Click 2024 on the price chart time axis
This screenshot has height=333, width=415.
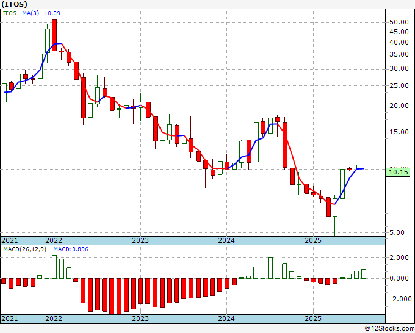point(226,240)
